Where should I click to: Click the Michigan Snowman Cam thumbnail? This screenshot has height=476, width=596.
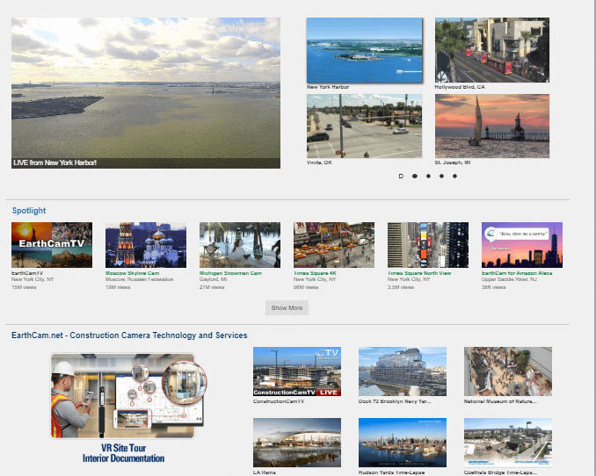(x=239, y=245)
